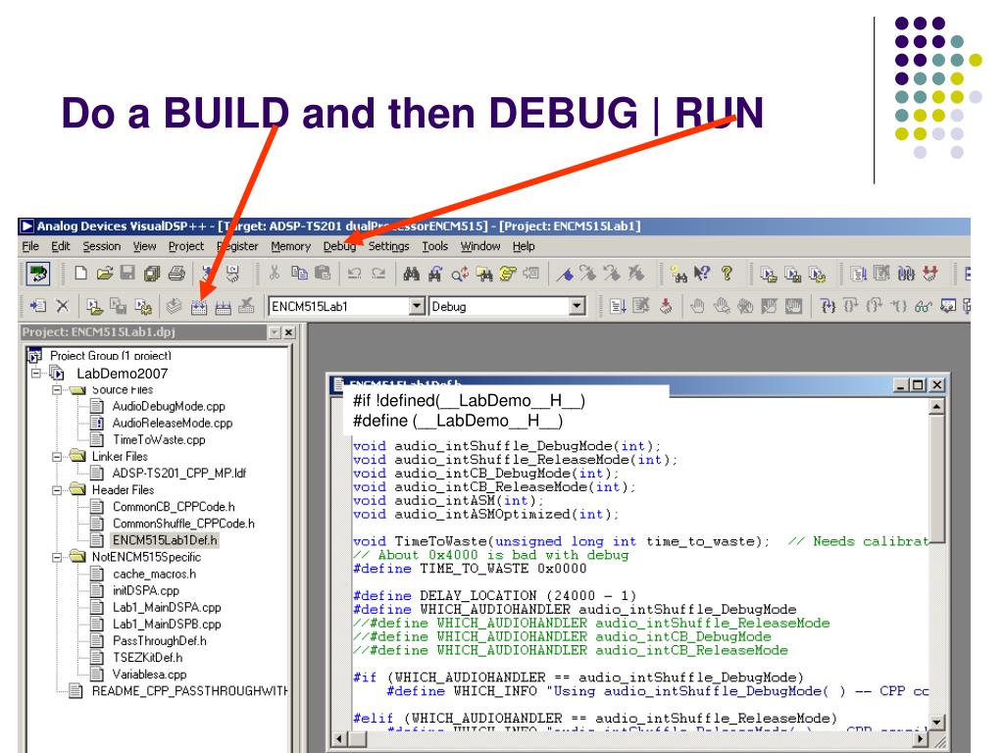Viewport: 1004px width, 753px height.
Task: Click the Load Program red arrow icon
Action: tap(666, 306)
